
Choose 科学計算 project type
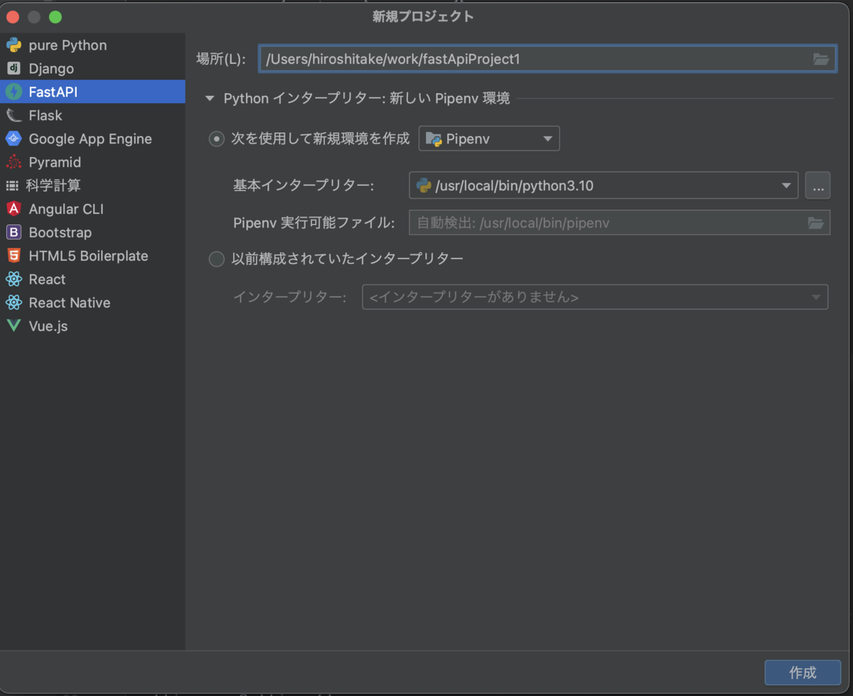pos(92,186)
